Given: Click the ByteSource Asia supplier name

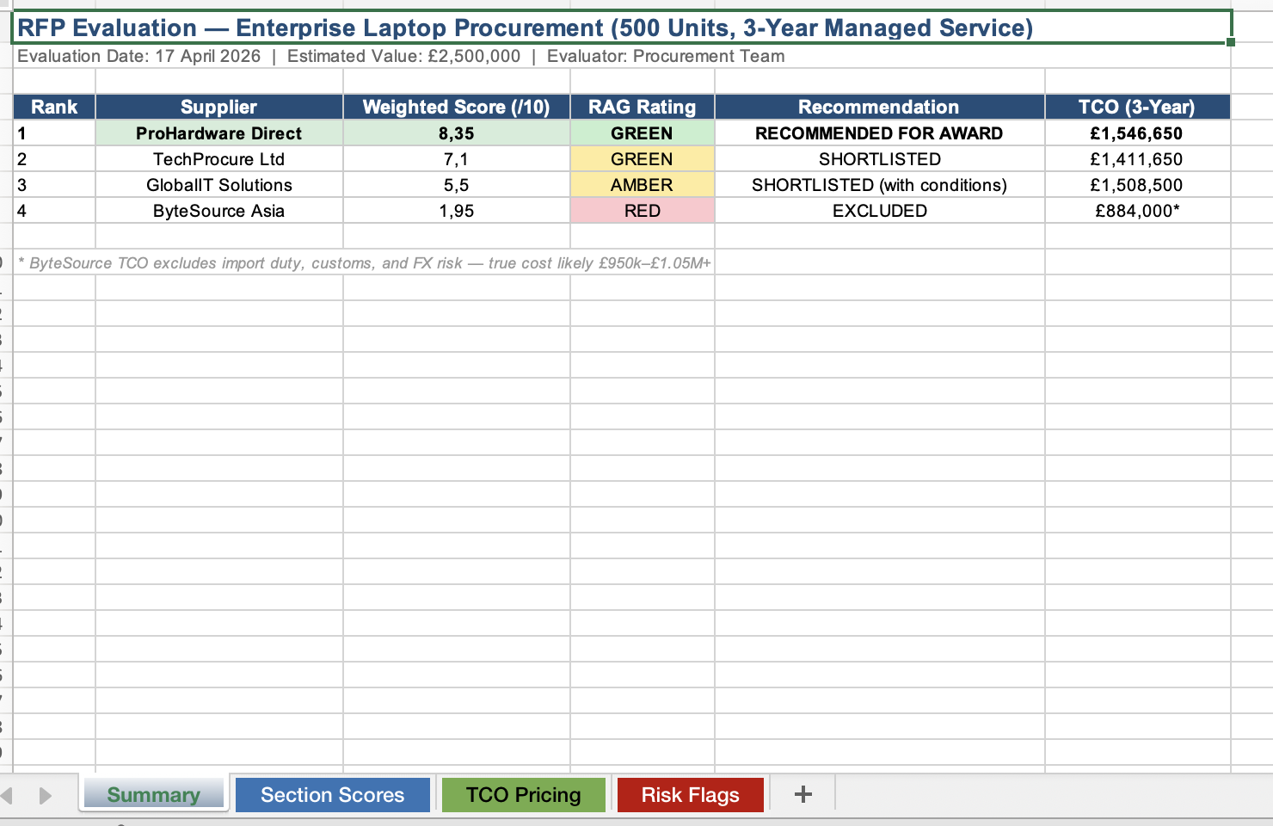Looking at the screenshot, I should [218, 211].
